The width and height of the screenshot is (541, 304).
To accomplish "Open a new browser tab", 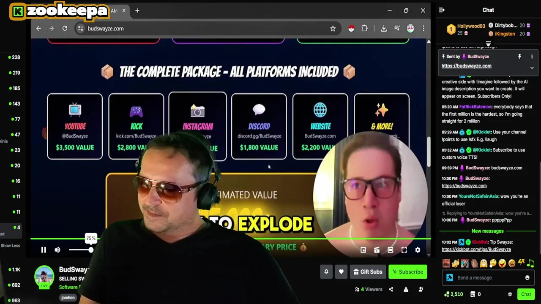I will 137,11.
